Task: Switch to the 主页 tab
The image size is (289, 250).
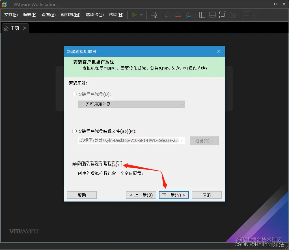Action: 14,28
